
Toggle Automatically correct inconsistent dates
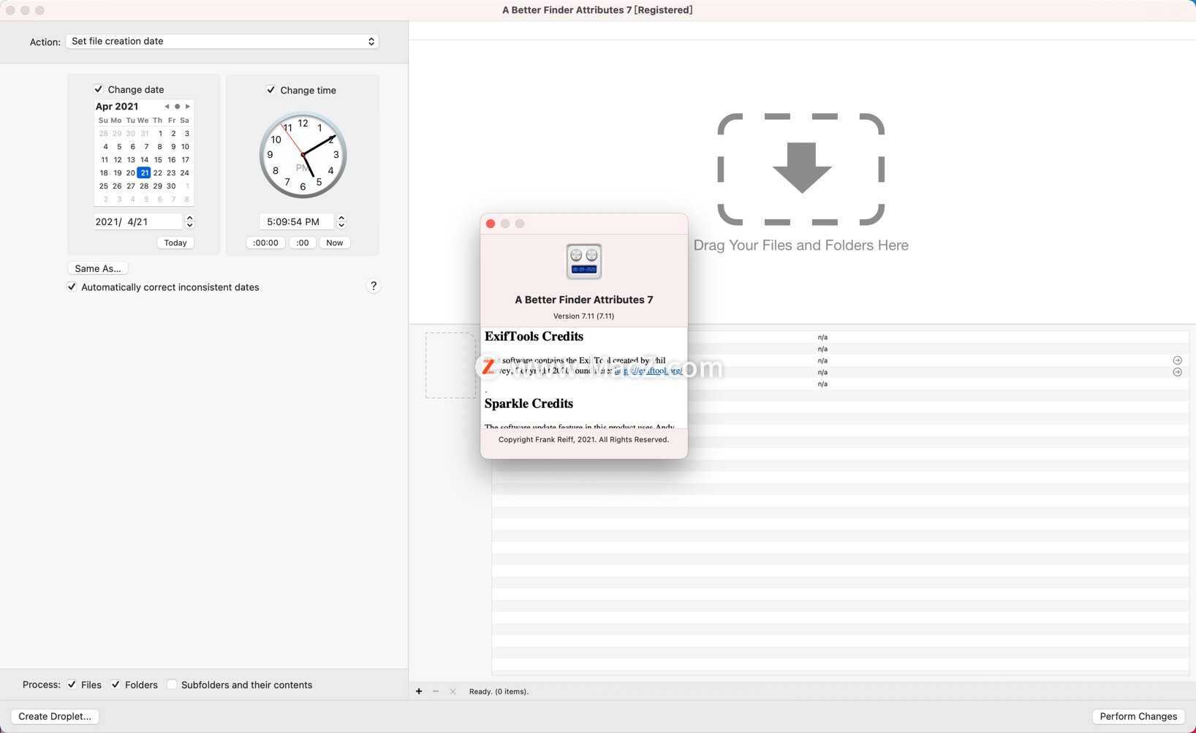point(72,287)
